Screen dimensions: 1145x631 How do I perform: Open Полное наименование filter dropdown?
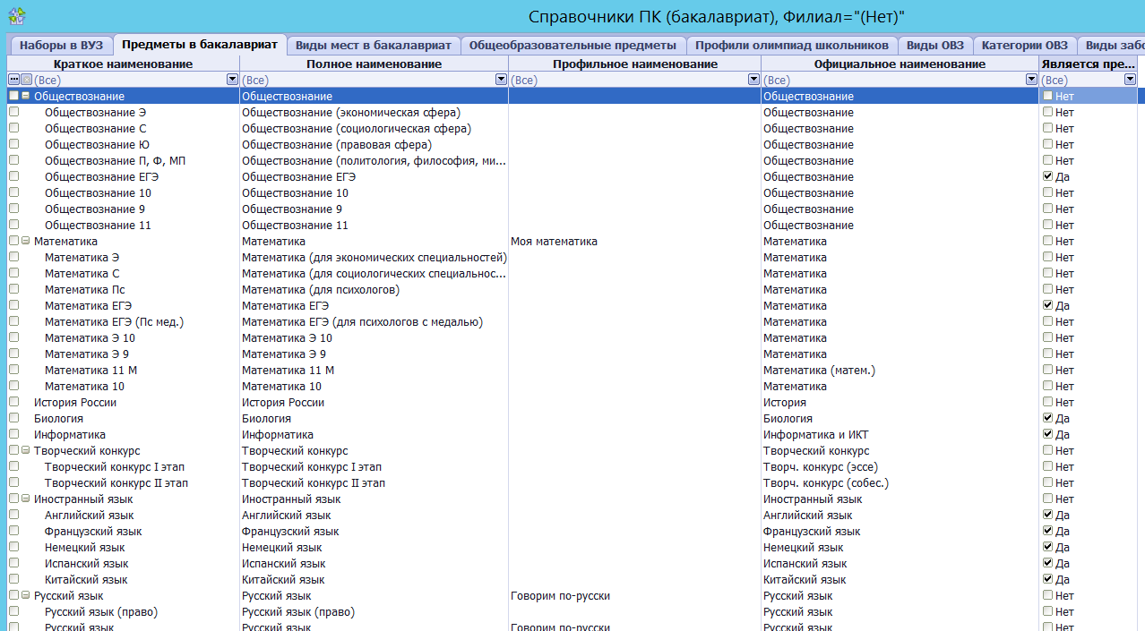(501, 80)
